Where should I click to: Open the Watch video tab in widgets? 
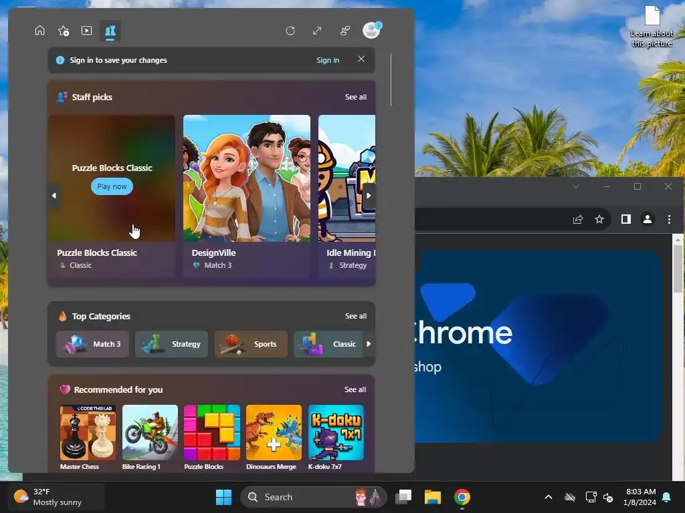click(86, 31)
